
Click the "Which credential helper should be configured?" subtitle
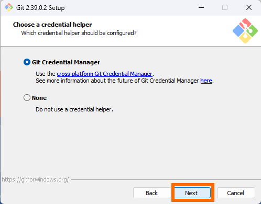point(79,33)
